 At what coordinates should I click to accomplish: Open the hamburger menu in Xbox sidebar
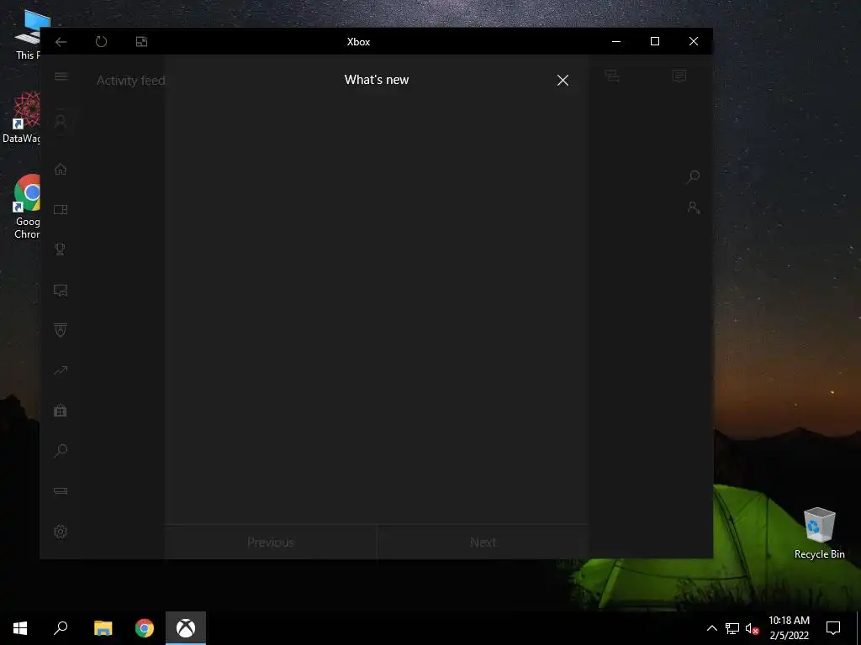click(61, 76)
